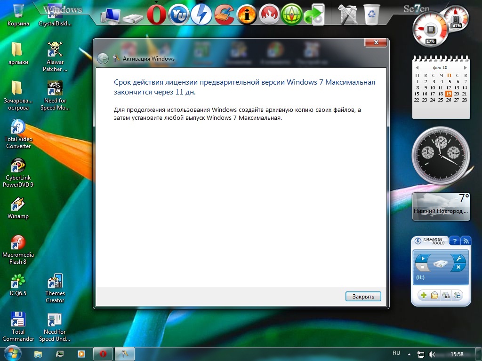Click X remove button in Daemon Tools gadget
Image resolution: width=482 pixels, height=361 pixels.
(x=458, y=267)
